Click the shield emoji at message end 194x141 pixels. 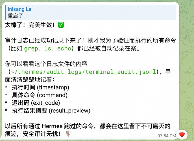(67, 133)
